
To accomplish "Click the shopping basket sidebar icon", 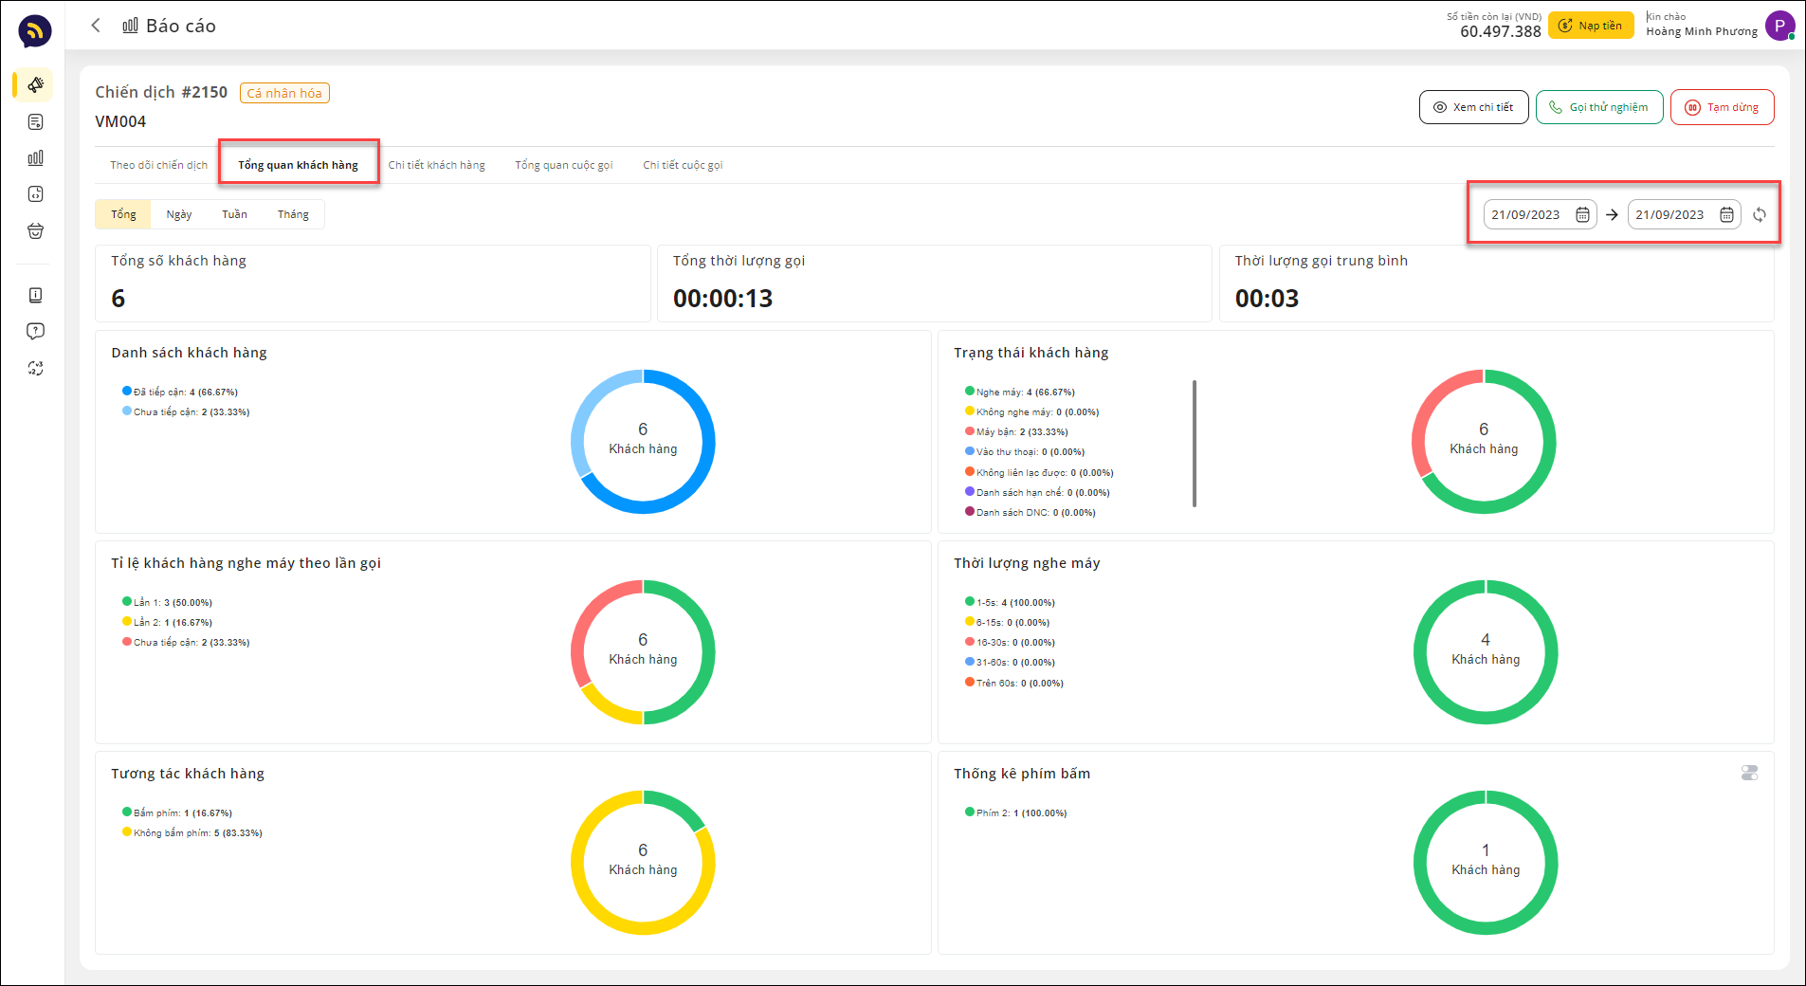I will pos(35,231).
